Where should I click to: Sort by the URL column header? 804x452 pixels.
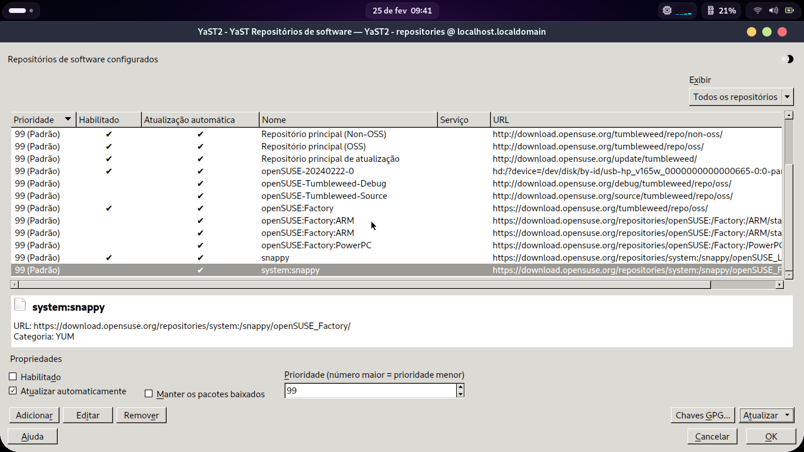(x=637, y=119)
